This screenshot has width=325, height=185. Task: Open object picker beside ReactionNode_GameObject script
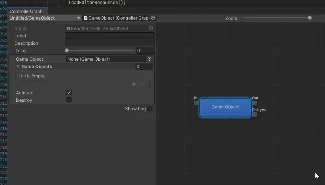[151, 28]
